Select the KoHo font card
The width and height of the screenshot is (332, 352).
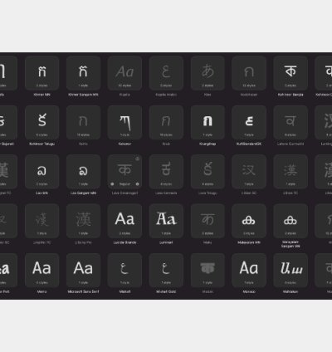tap(83, 123)
